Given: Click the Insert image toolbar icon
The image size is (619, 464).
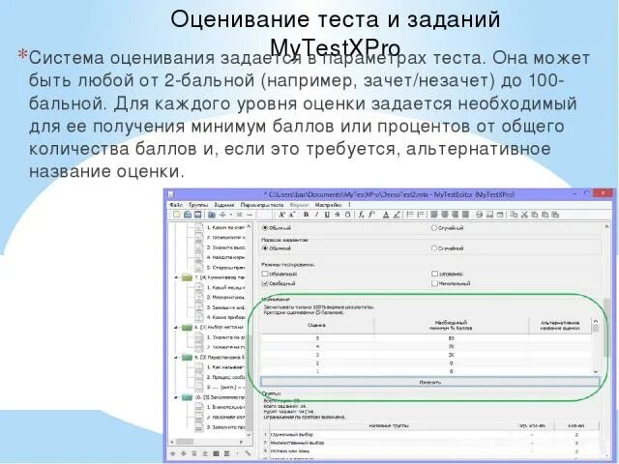Looking at the screenshot, I should click(489, 215).
